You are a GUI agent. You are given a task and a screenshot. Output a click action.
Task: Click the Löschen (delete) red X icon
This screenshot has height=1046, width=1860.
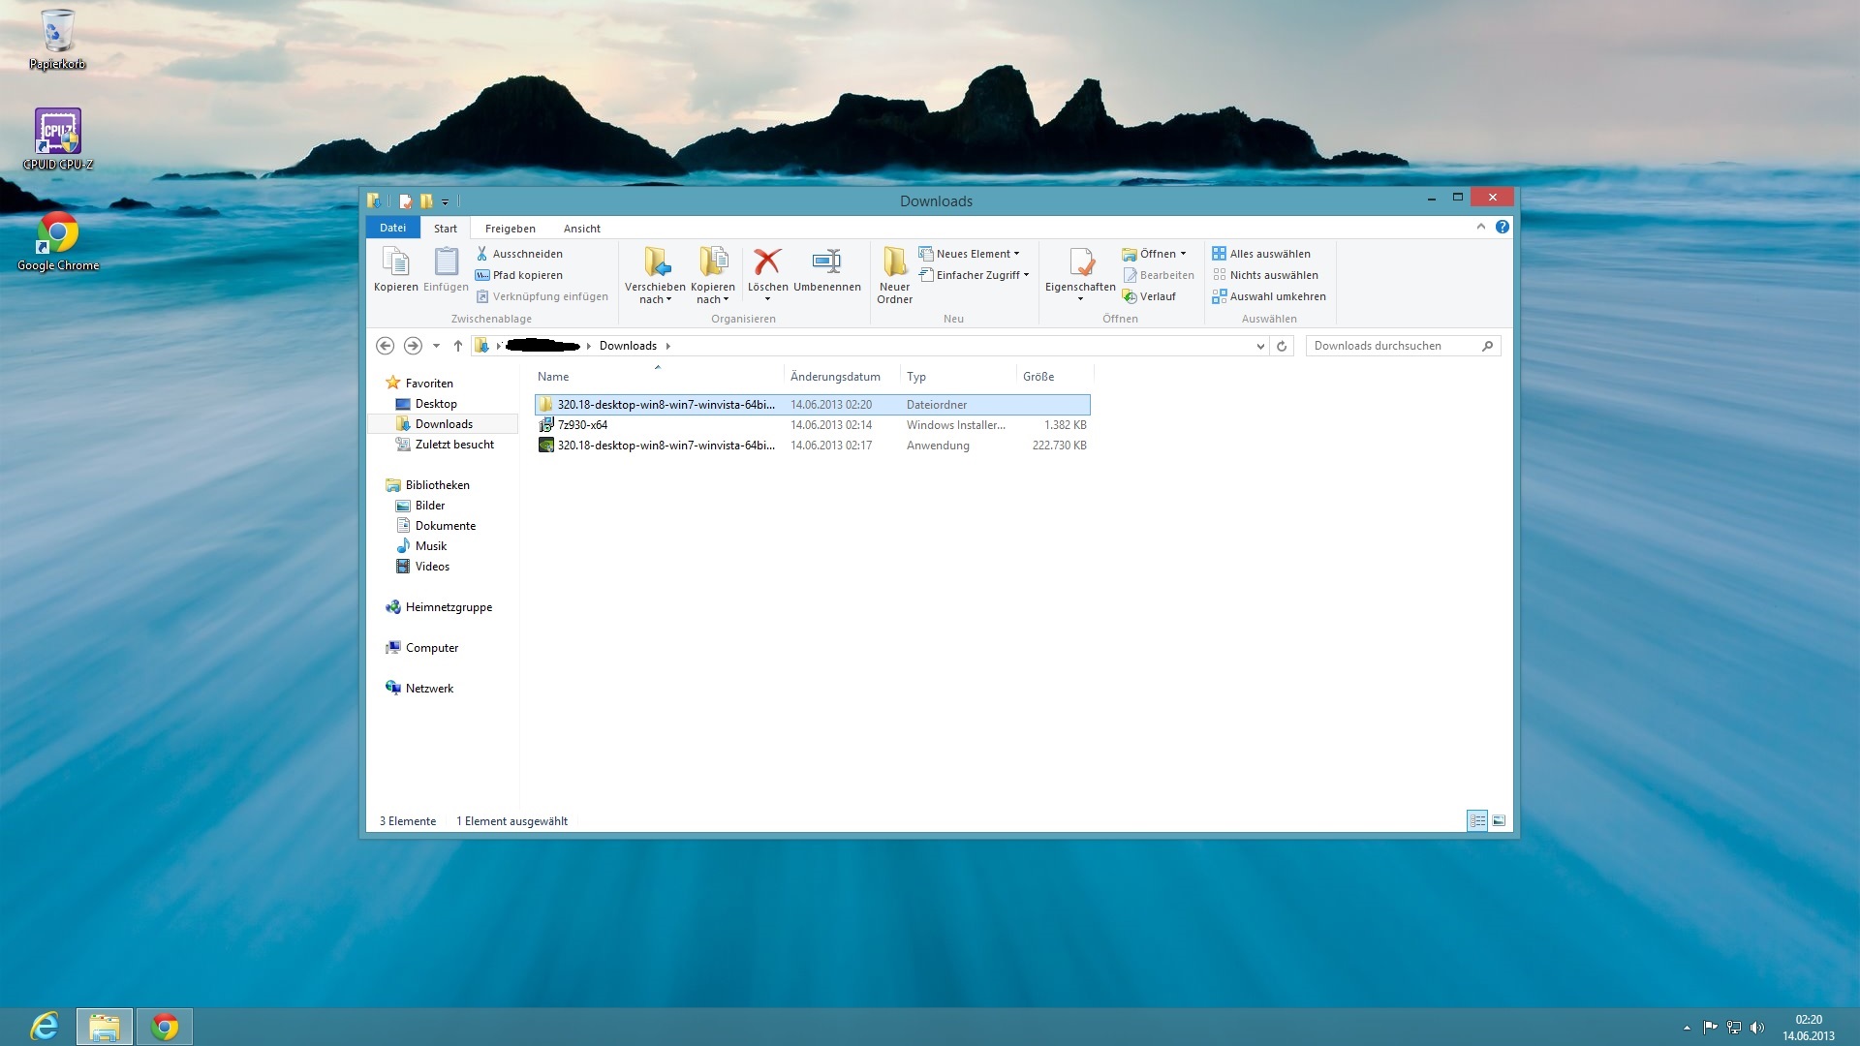767,261
